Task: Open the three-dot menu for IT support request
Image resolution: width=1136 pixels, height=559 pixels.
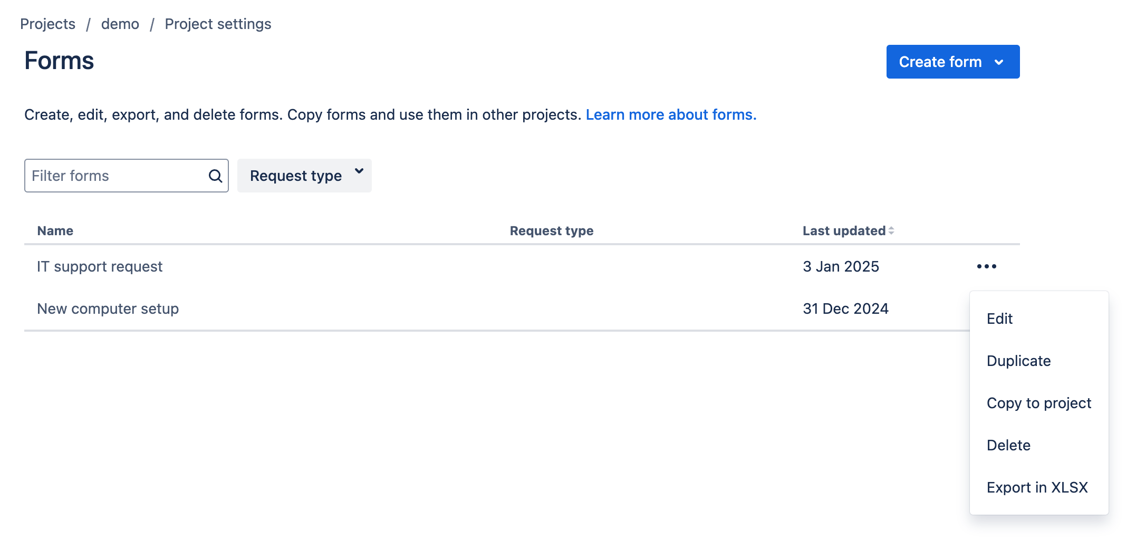Action: pos(986,266)
